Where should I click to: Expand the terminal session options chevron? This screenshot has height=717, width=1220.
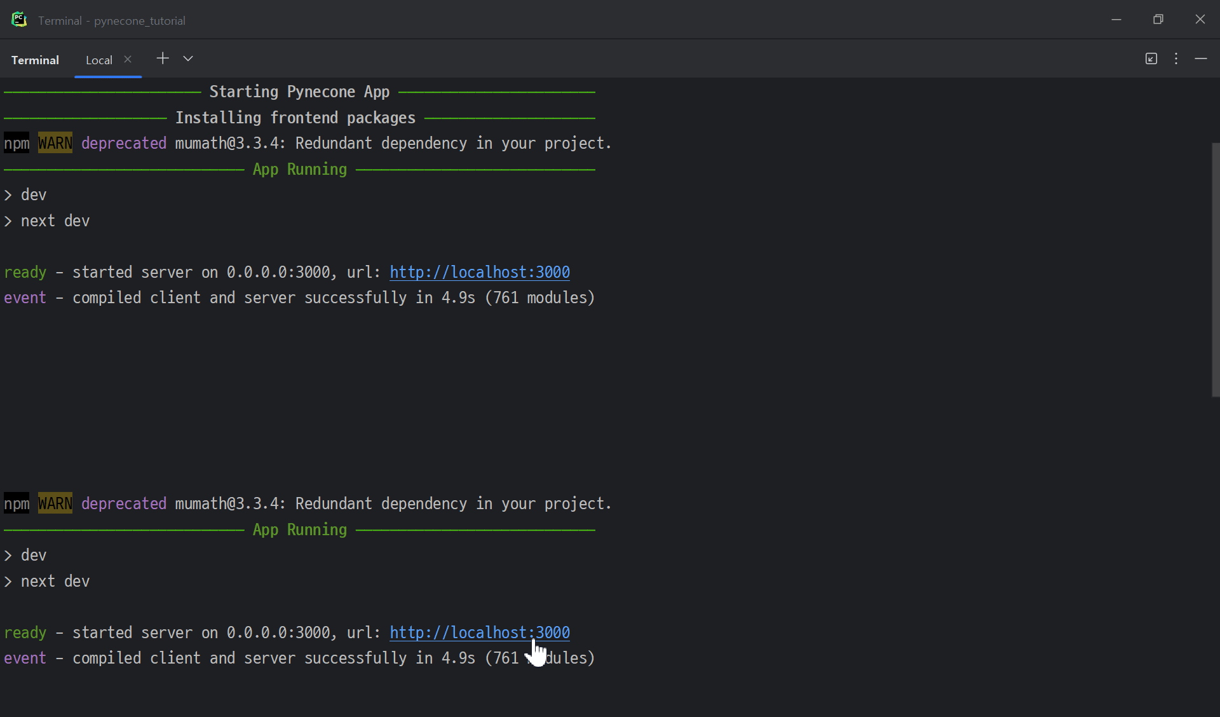[188, 58]
